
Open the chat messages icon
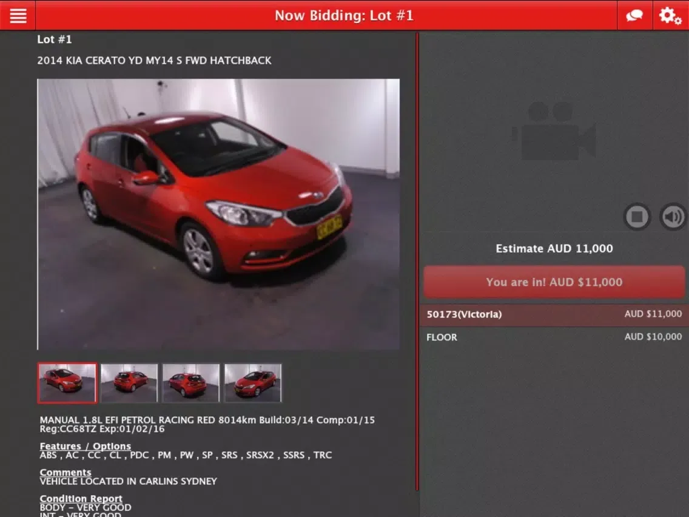tap(634, 15)
